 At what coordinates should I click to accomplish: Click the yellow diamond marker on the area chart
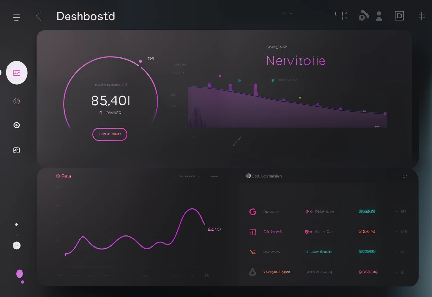[300, 98]
